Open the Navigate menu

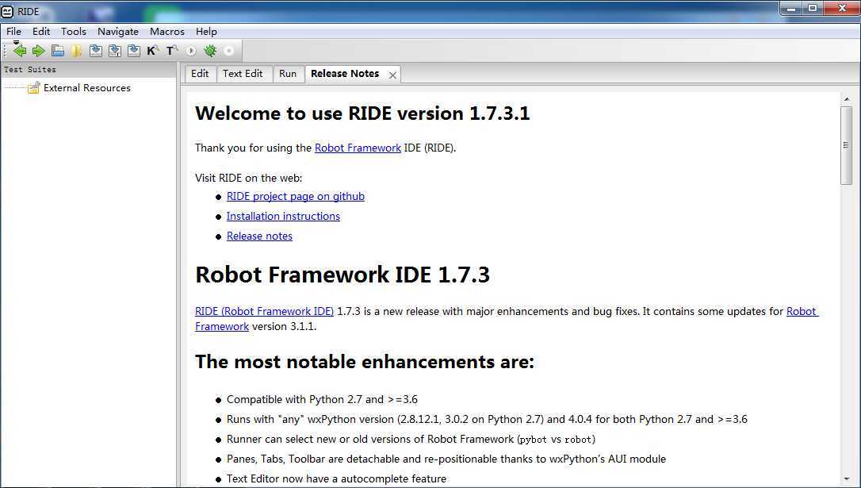pyautogui.click(x=118, y=31)
